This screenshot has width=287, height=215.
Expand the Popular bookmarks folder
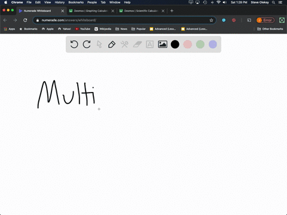pyautogui.click(x=139, y=29)
